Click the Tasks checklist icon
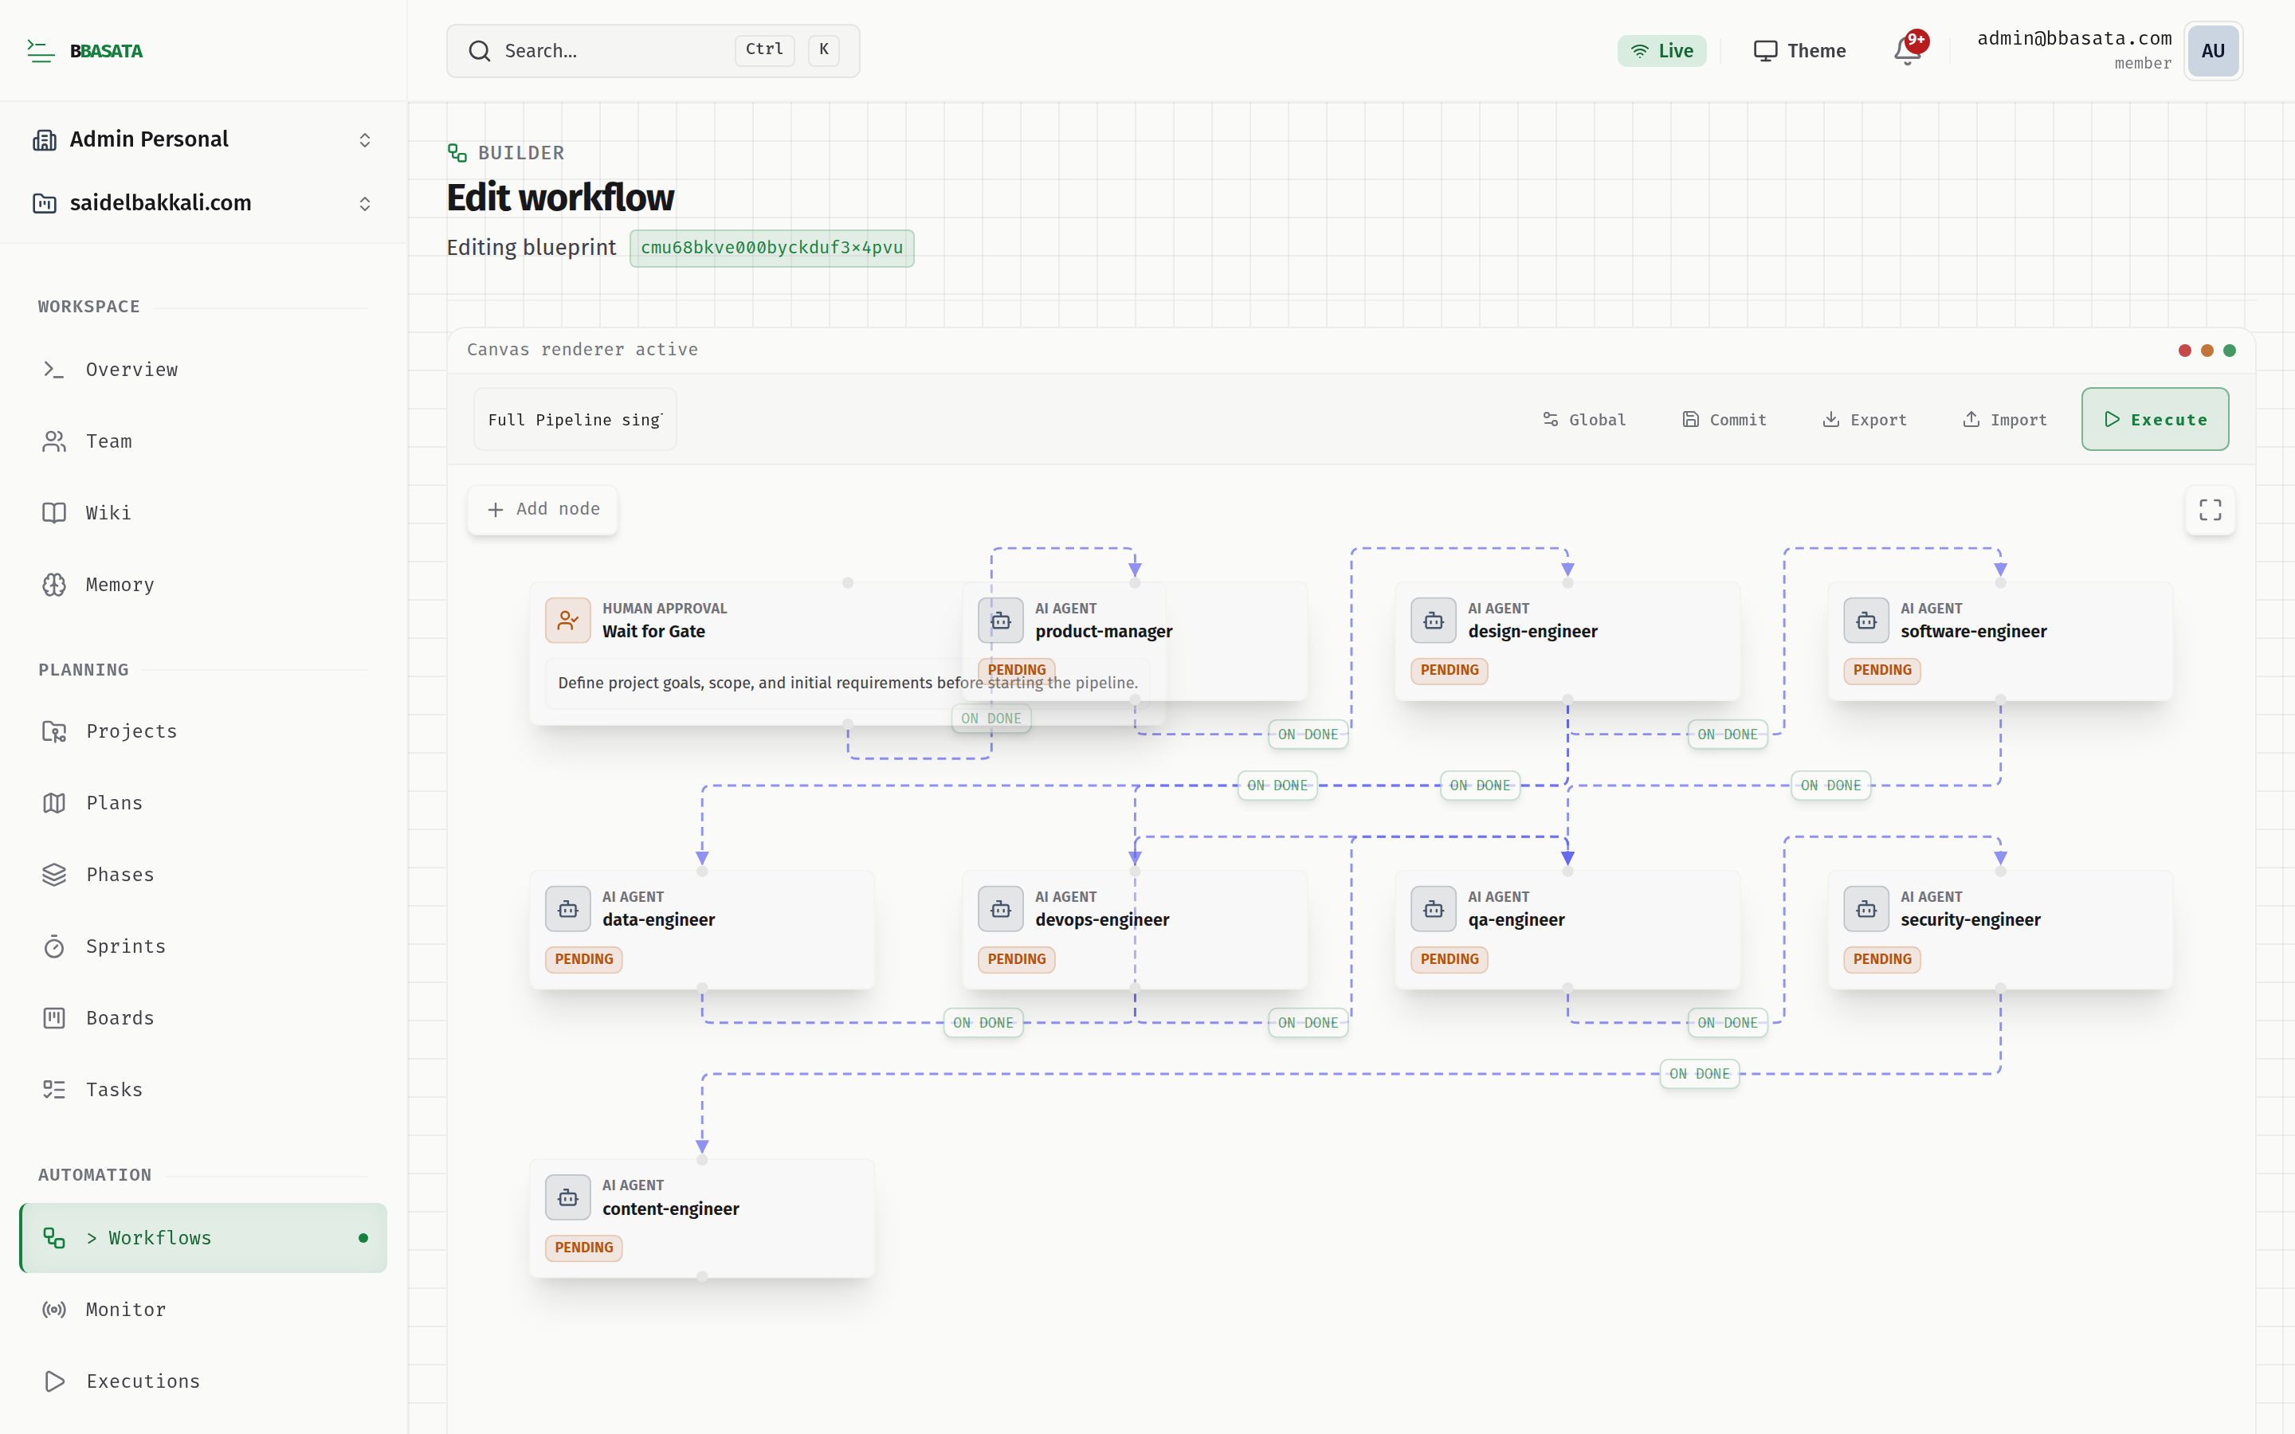2295x1434 pixels. [54, 1090]
